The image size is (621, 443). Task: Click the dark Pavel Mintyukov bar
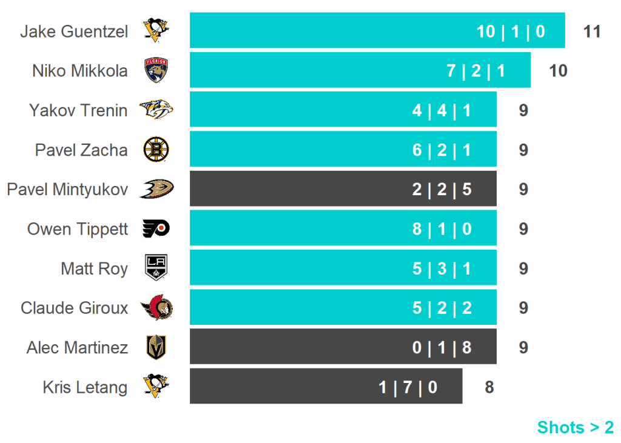(343, 189)
